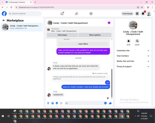Screen dimensions: 155x123
Task: Open the emoji picker in message box
Action: [x=105, y=103]
